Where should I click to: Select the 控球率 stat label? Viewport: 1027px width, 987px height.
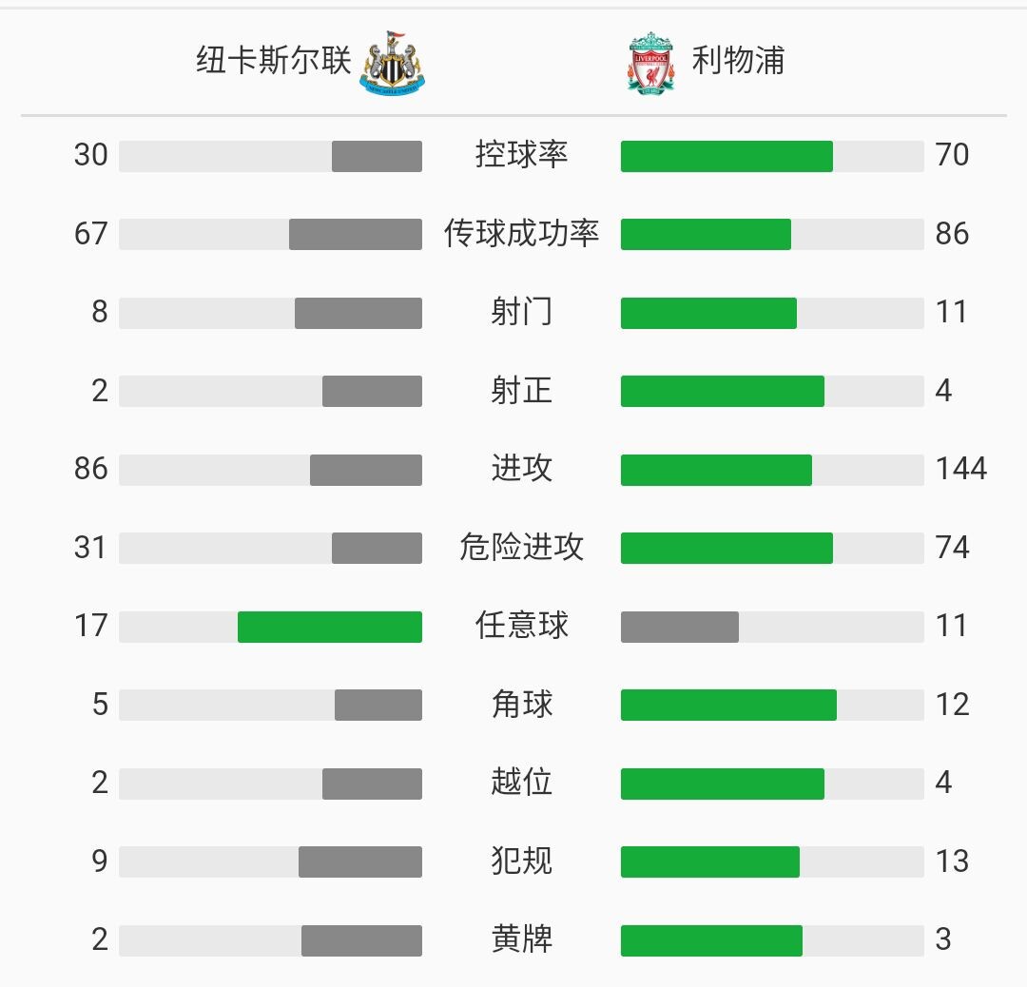pos(521,155)
